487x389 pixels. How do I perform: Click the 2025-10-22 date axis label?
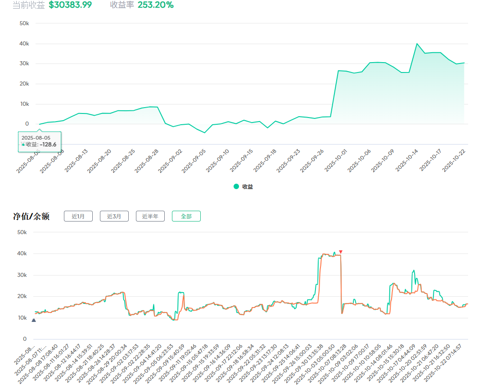point(454,160)
